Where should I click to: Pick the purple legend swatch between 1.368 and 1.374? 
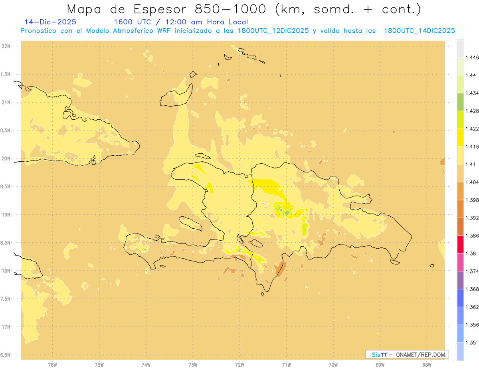460,280
